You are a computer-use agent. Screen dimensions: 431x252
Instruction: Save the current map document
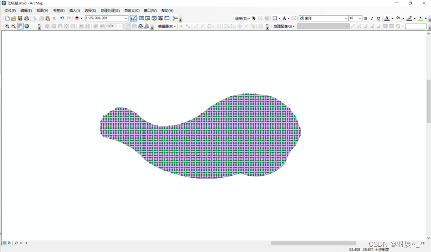point(20,18)
